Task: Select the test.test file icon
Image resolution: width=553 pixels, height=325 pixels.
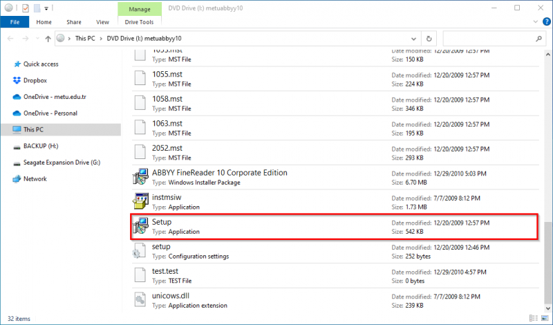Action: pyautogui.click(x=140, y=275)
